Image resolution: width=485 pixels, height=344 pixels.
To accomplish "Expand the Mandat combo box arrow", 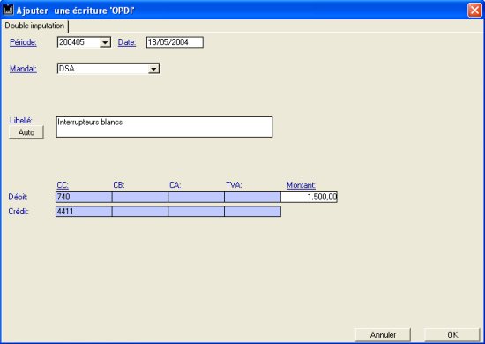I will pyautogui.click(x=153, y=69).
